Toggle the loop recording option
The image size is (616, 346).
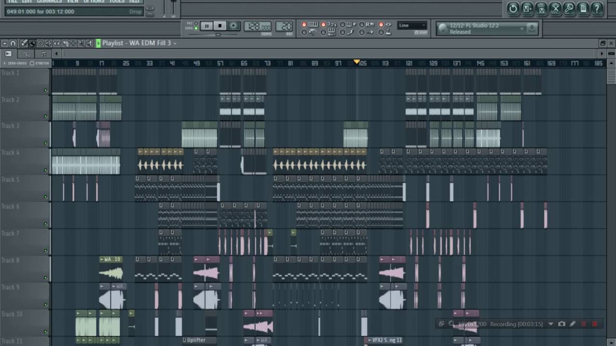[x=368, y=25]
